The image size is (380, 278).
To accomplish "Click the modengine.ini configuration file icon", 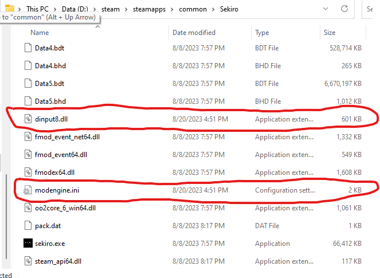I will (x=27, y=190).
